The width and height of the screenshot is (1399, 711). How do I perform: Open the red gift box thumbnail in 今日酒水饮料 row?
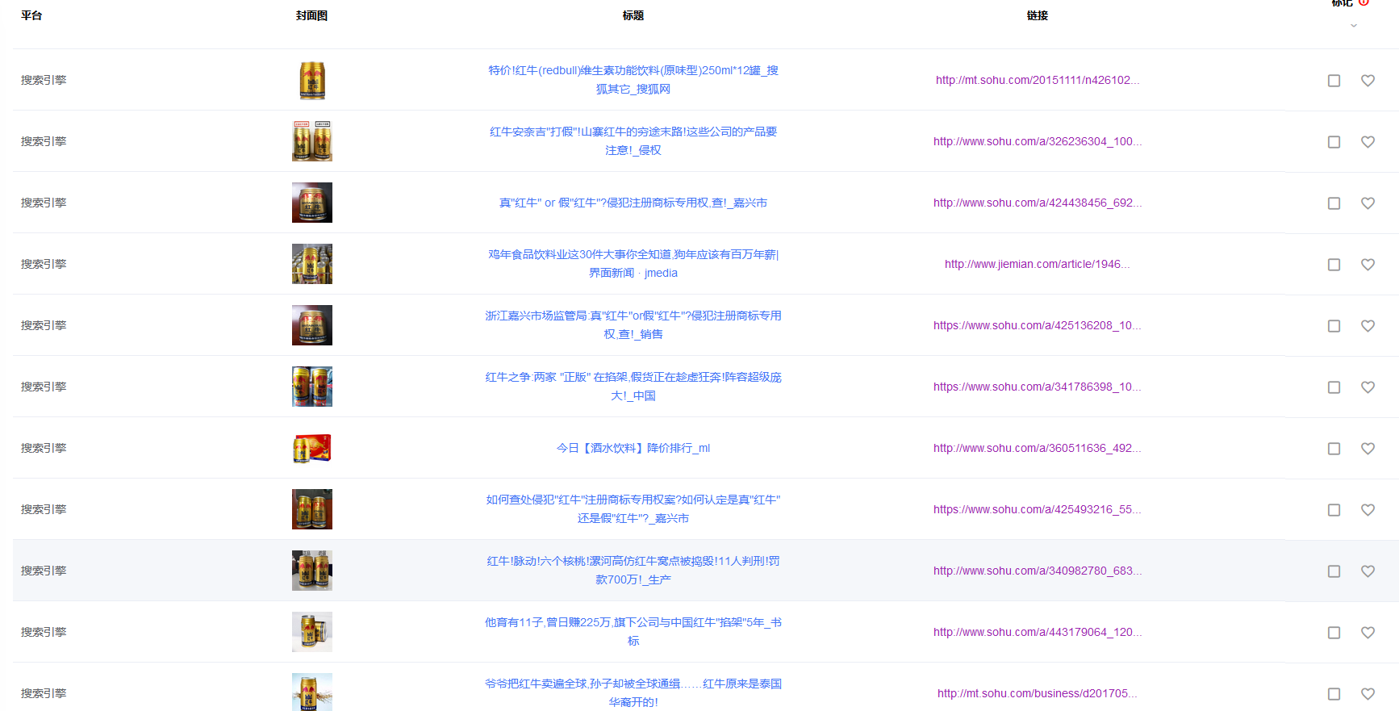click(x=312, y=448)
